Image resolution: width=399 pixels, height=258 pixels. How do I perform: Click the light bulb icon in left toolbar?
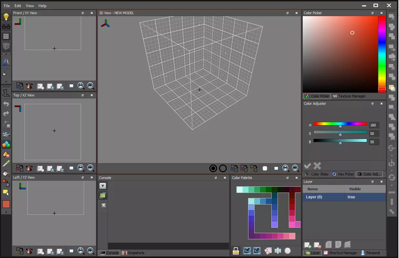click(x=6, y=17)
